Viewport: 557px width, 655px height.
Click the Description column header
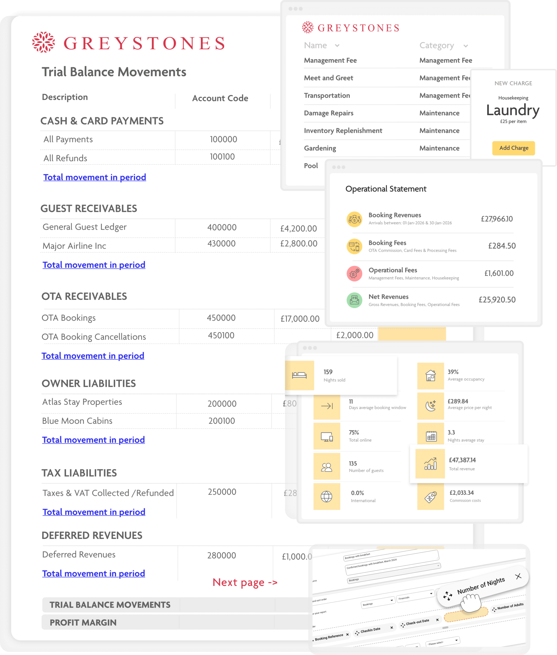pos(65,97)
